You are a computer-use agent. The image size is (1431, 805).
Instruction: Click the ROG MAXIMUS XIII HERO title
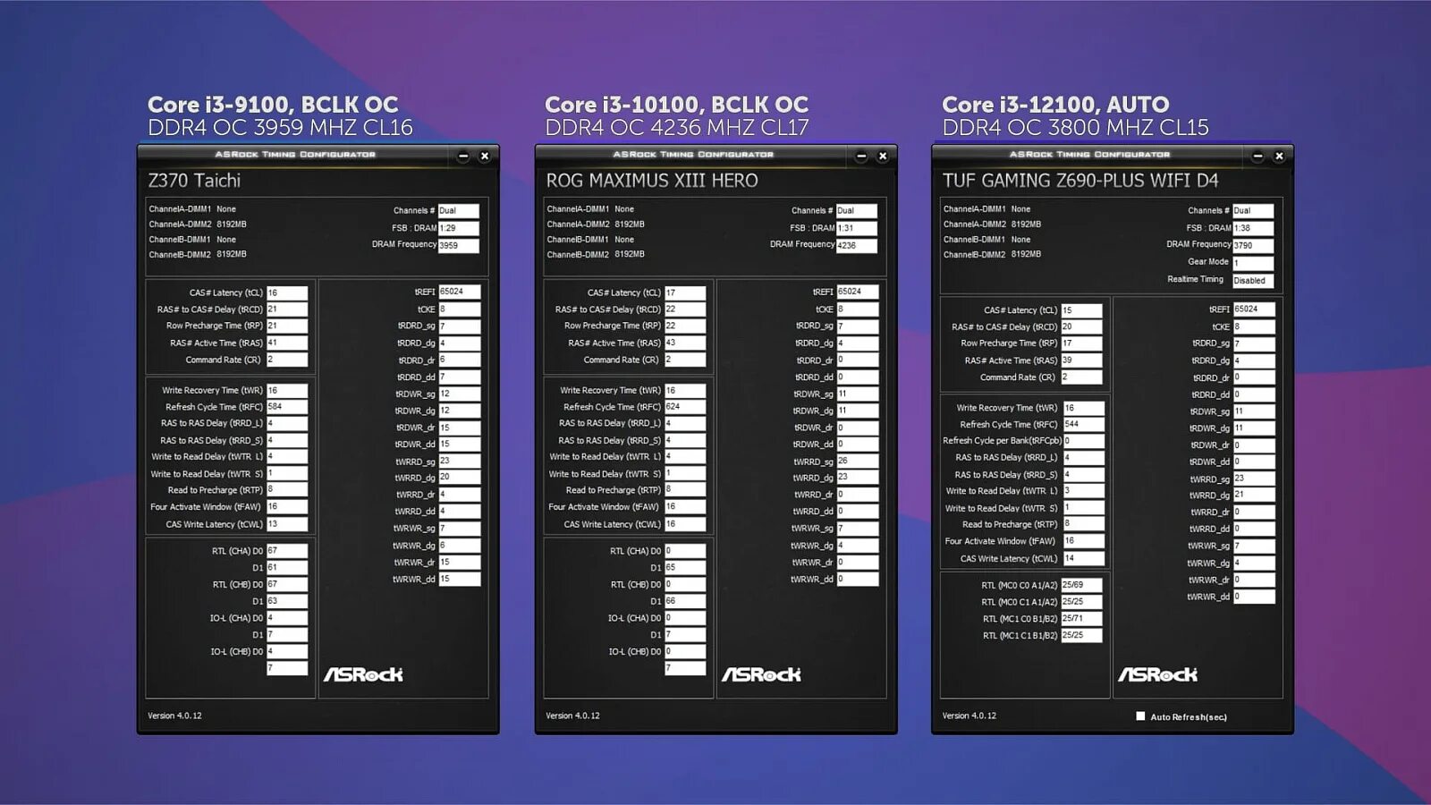pos(652,181)
